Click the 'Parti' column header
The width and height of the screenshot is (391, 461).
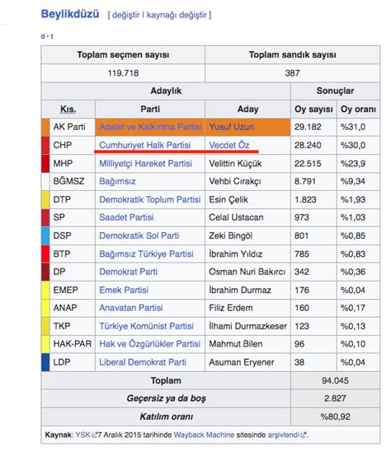tap(150, 109)
